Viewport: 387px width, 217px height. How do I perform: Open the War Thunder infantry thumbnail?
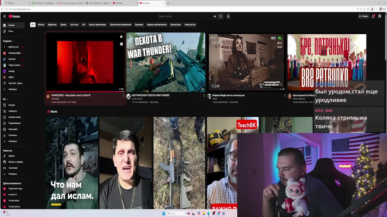coord(166,62)
